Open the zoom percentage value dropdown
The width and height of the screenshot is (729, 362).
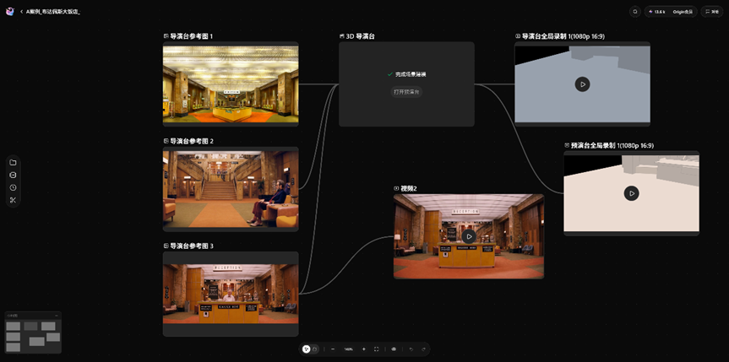[x=348, y=349]
